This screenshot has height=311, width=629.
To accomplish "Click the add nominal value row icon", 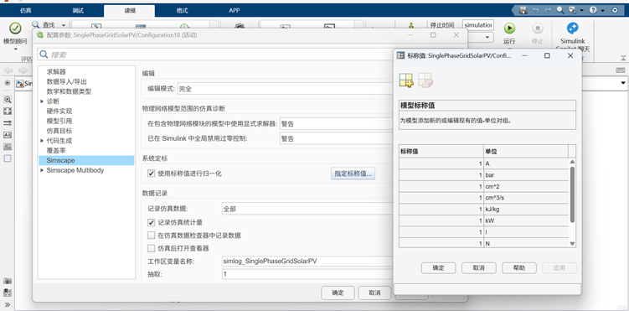I will pos(406,80).
